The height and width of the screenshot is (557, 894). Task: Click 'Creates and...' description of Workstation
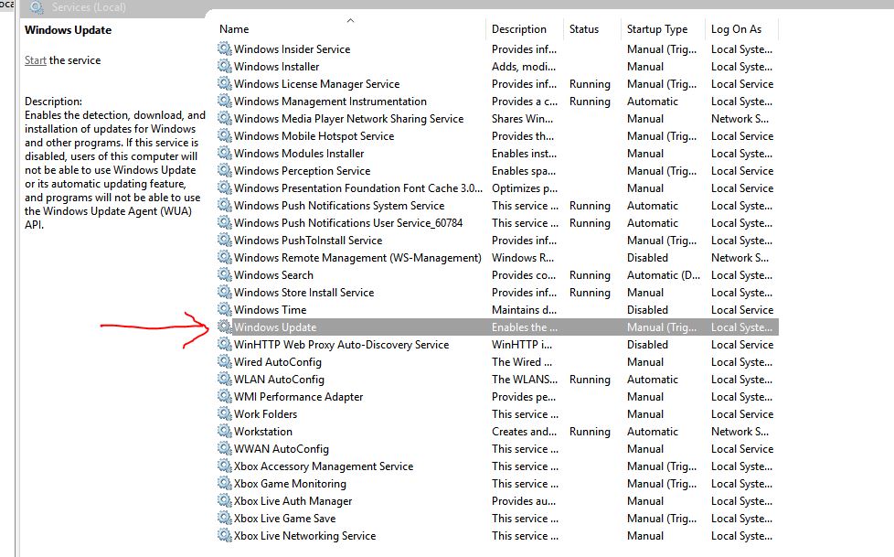(524, 431)
